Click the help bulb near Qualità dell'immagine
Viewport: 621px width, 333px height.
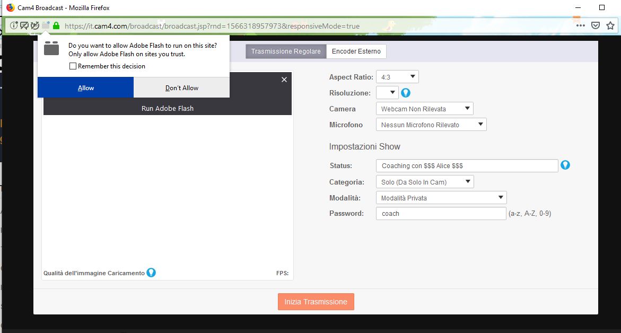coord(151,273)
